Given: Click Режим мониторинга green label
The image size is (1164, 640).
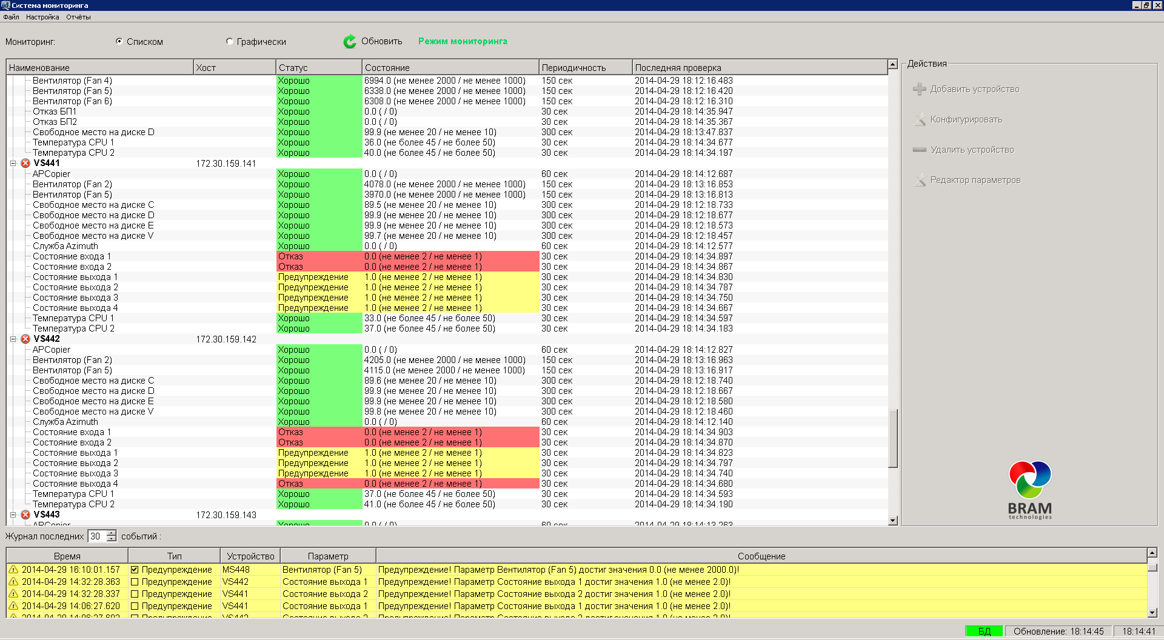Looking at the screenshot, I should pos(463,41).
